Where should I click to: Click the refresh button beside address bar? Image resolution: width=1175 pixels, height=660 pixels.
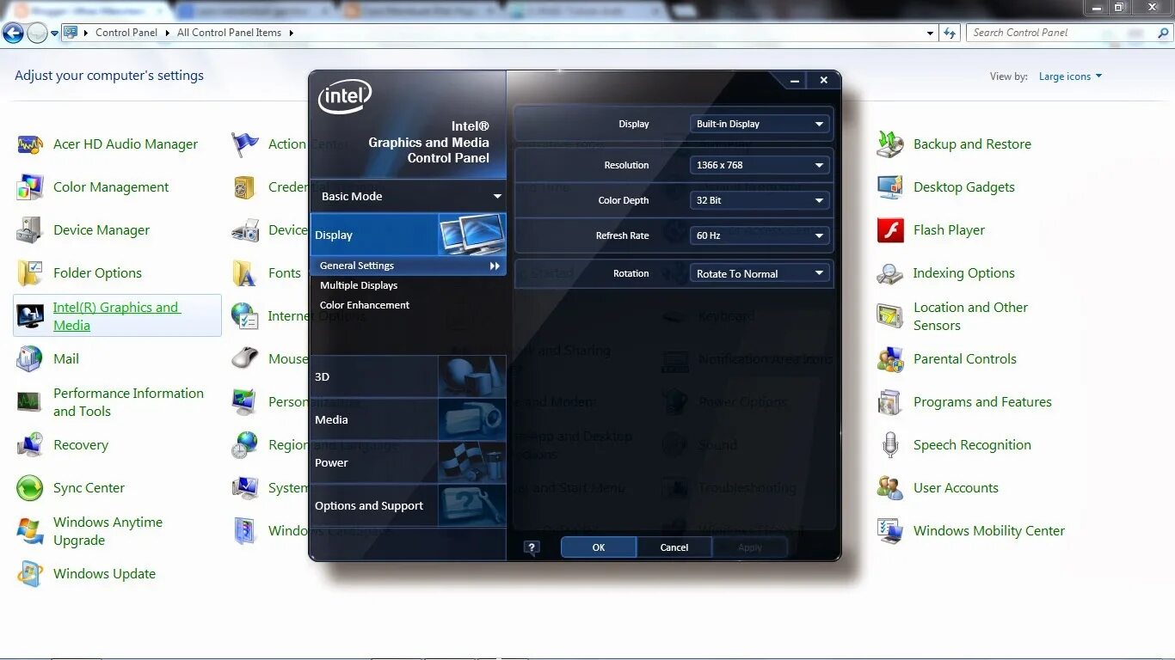tap(950, 33)
